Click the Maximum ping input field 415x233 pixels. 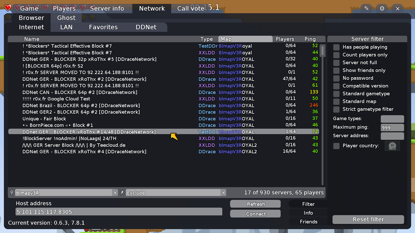tap(392, 127)
